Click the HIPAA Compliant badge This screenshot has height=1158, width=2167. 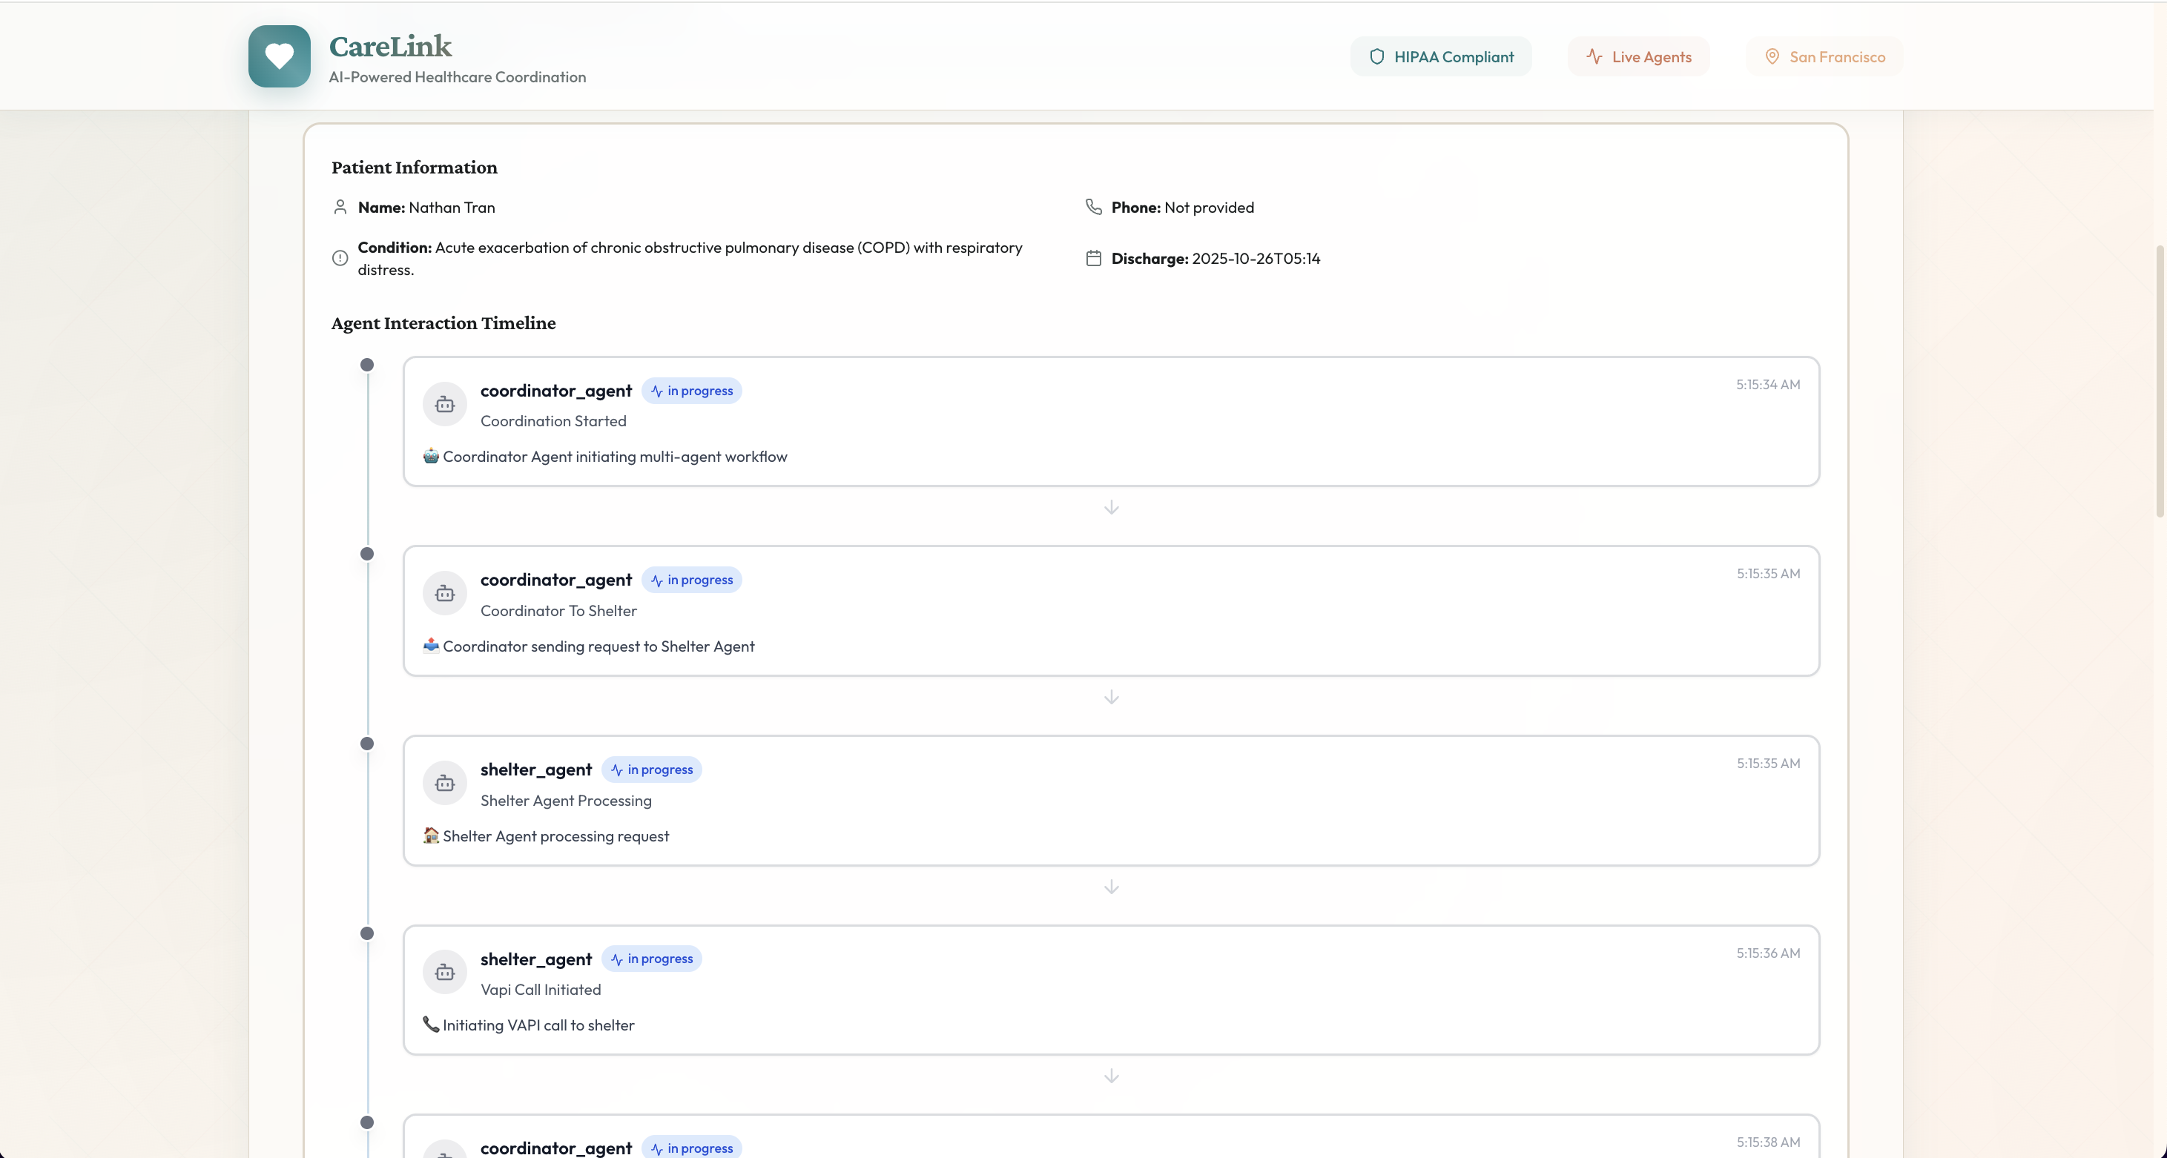point(1440,56)
